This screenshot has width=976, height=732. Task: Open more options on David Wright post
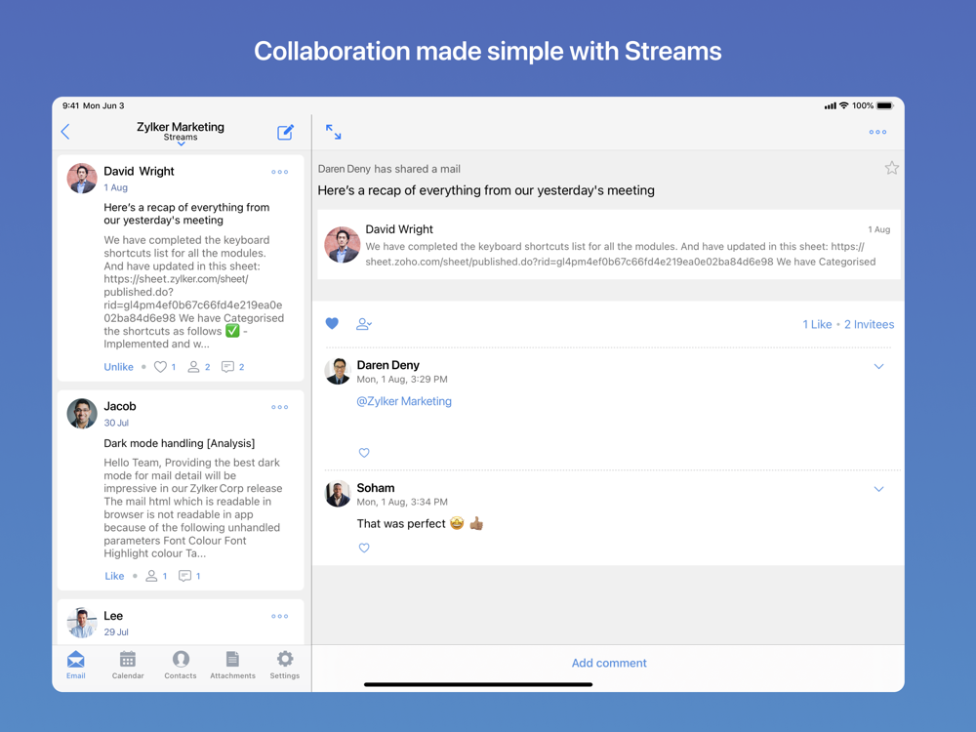click(279, 172)
